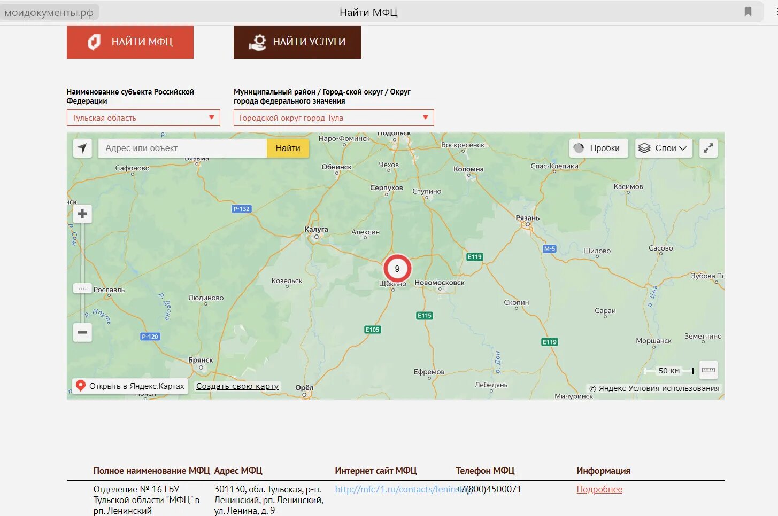
Task: Click the Р-132 road sign on map
Action: pyautogui.click(x=241, y=209)
